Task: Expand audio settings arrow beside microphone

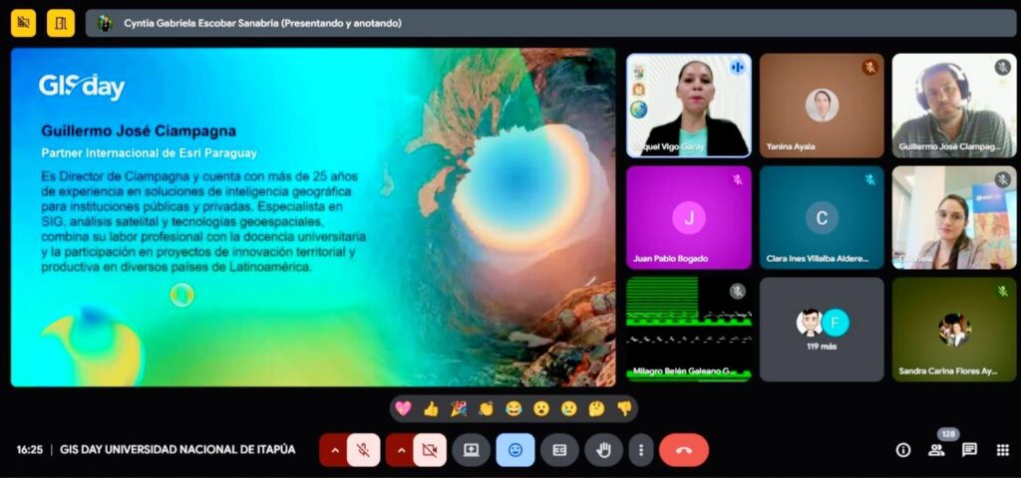Action: (334, 450)
